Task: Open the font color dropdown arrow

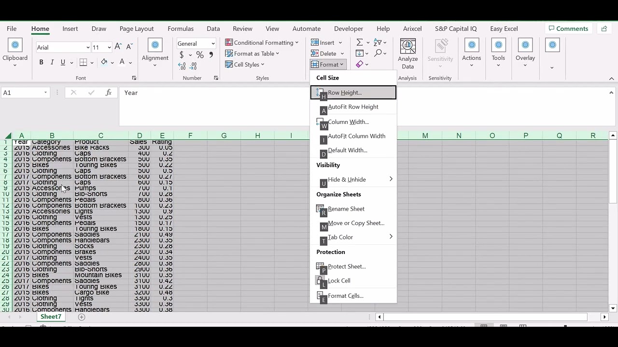Action: tap(130, 63)
